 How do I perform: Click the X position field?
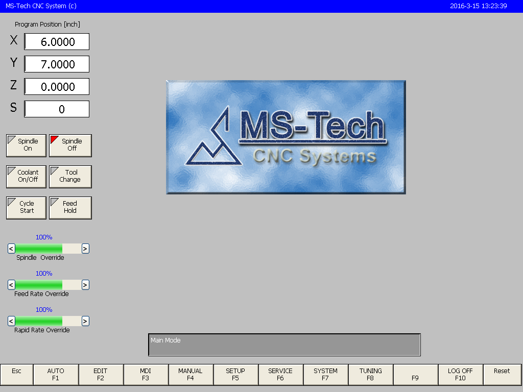[57, 42]
